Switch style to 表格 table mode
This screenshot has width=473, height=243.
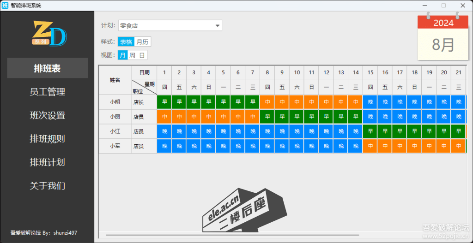(126, 42)
